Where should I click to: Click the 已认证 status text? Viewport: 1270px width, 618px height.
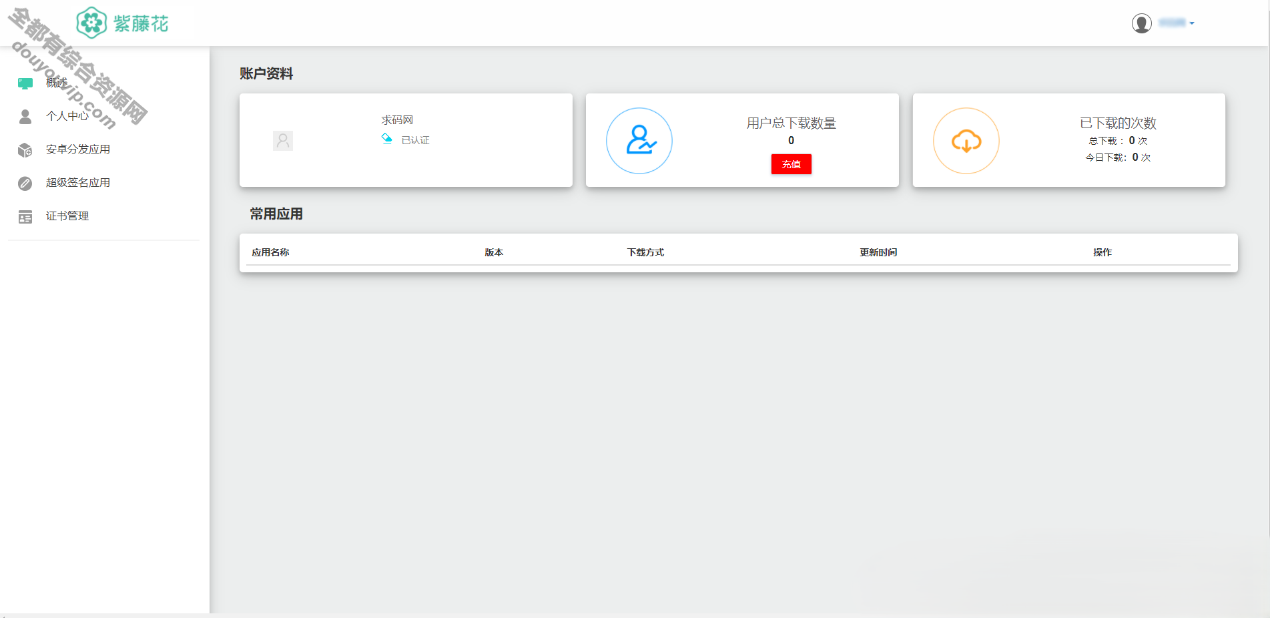[415, 140]
